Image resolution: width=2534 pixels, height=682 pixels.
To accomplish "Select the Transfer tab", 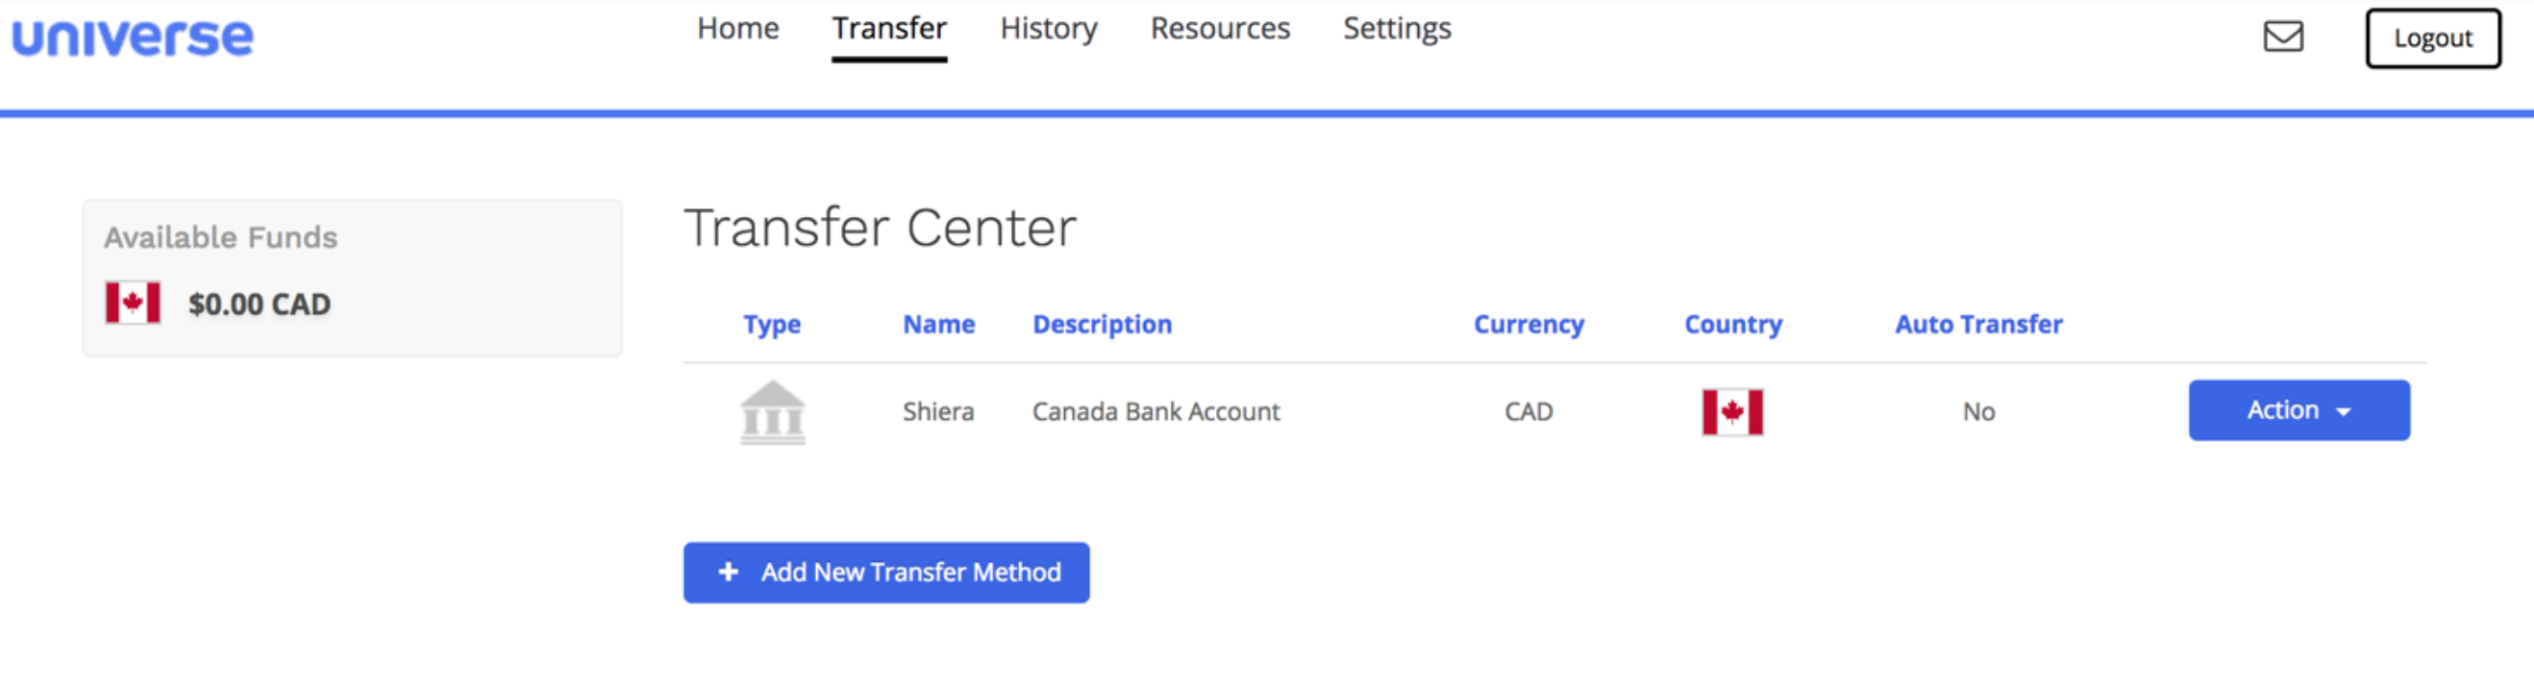I will (889, 29).
